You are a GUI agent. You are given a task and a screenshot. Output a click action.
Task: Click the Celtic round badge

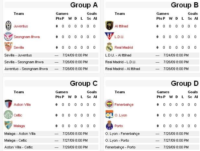click(8, 115)
